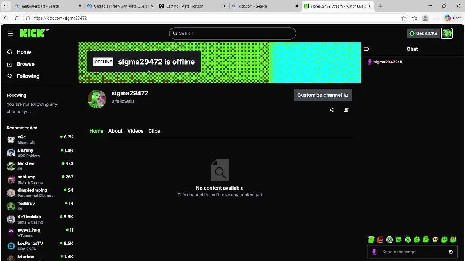Insert the white headset-with-mic emote
465x261 pixels.
[x=408, y=240]
